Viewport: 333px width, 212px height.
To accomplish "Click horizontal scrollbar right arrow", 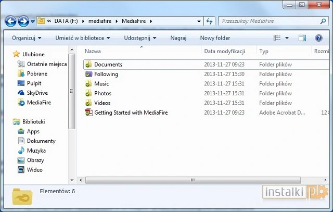I will pyautogui.click(x=325, y=180).
